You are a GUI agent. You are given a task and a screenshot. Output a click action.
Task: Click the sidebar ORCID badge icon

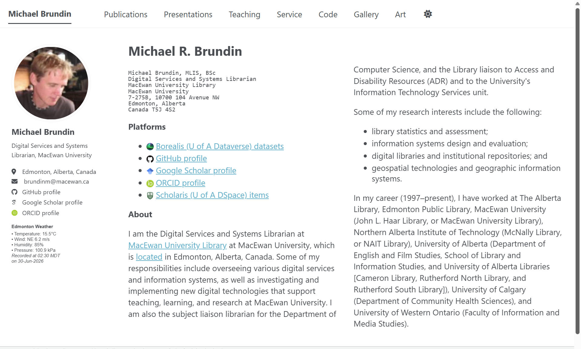pyautogui.click(x=15, y=213)
